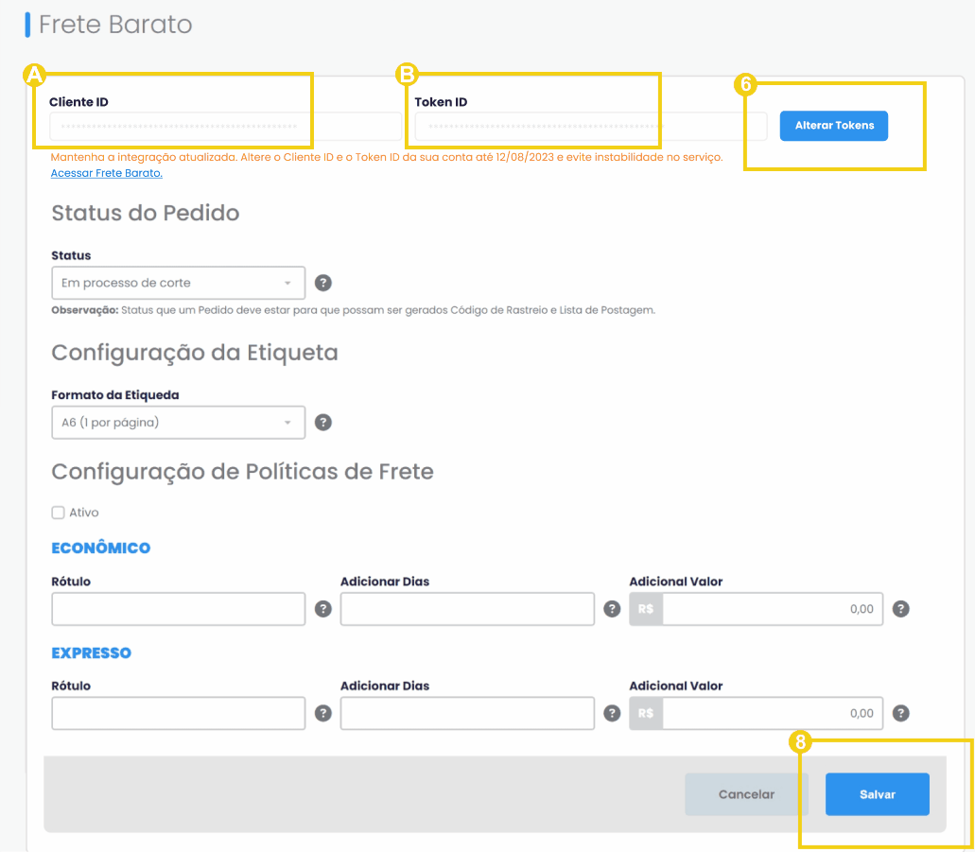Click the 'Frete Barato' page title
975x852 pixels.
click(115, 25)
